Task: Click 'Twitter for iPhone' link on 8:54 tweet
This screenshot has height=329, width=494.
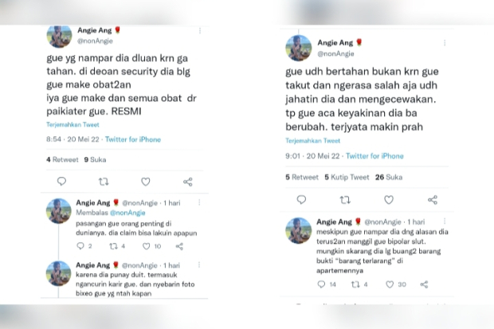Action: coord(133,139)
